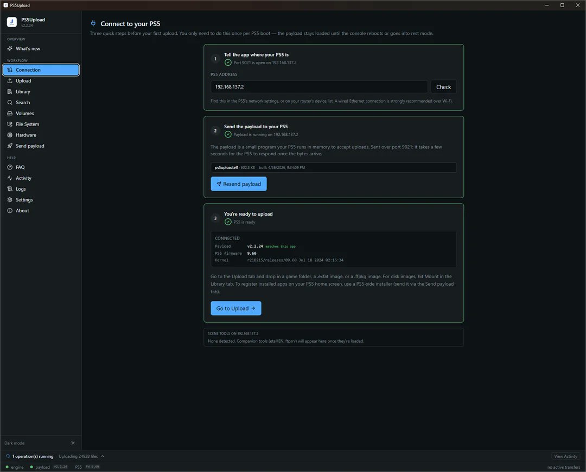Click the FAQ question mark icon
The width and height of the screenshot is (586, 472).
(x=10, y=167)
